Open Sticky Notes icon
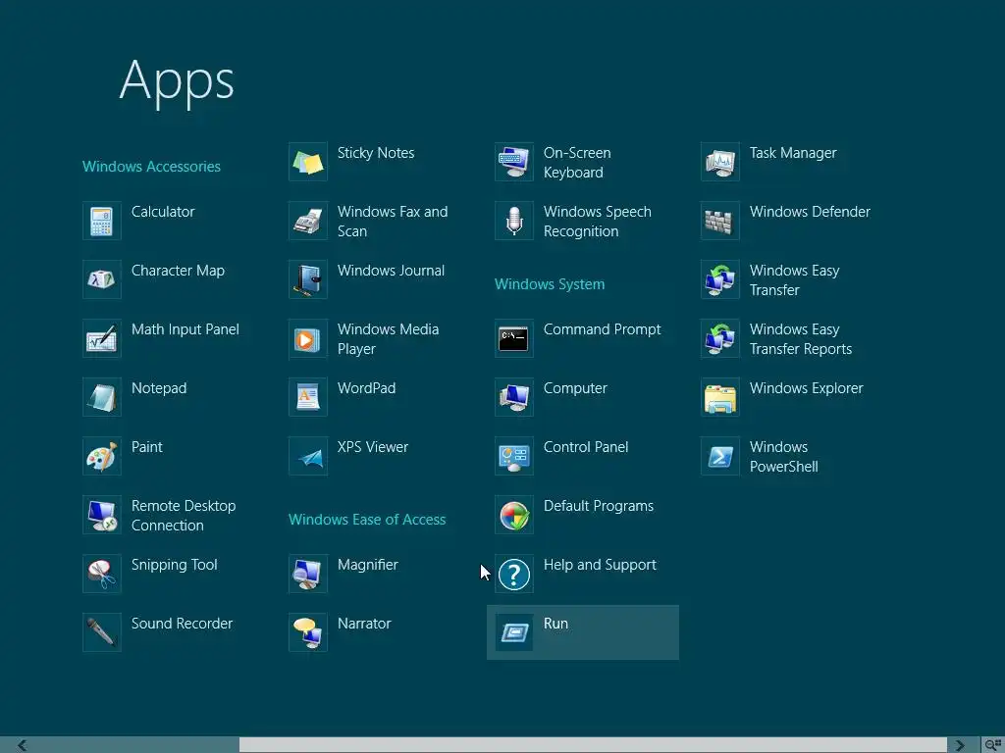The width and height of the screenshot is (1005, 753). pos(308,162)
